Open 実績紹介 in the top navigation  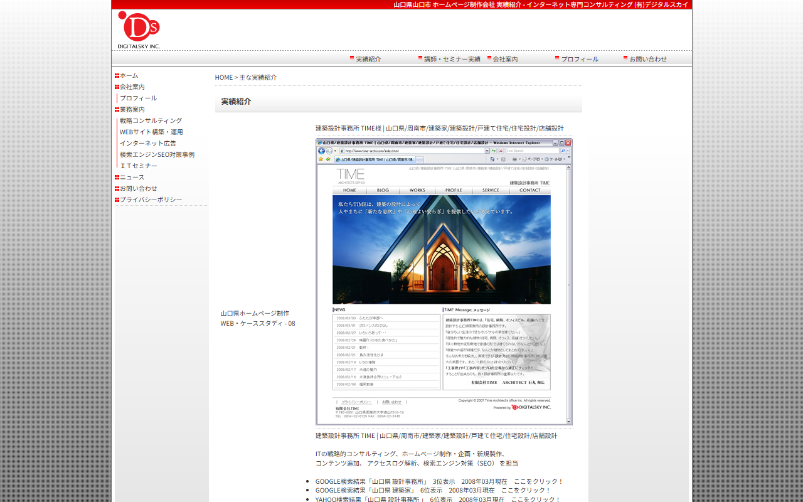pyautogui.click(x=368, y=59)
